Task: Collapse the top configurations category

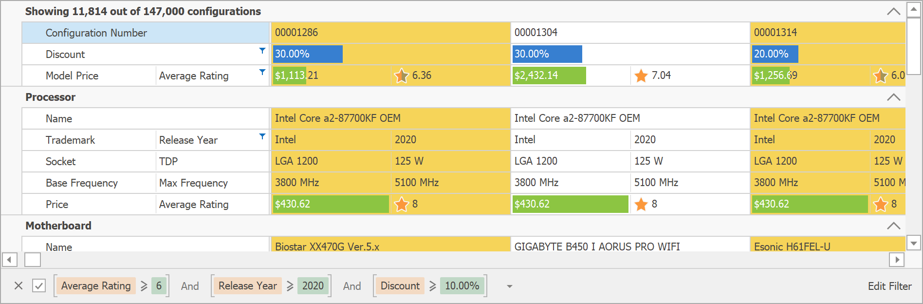Action: pos(893,11)
